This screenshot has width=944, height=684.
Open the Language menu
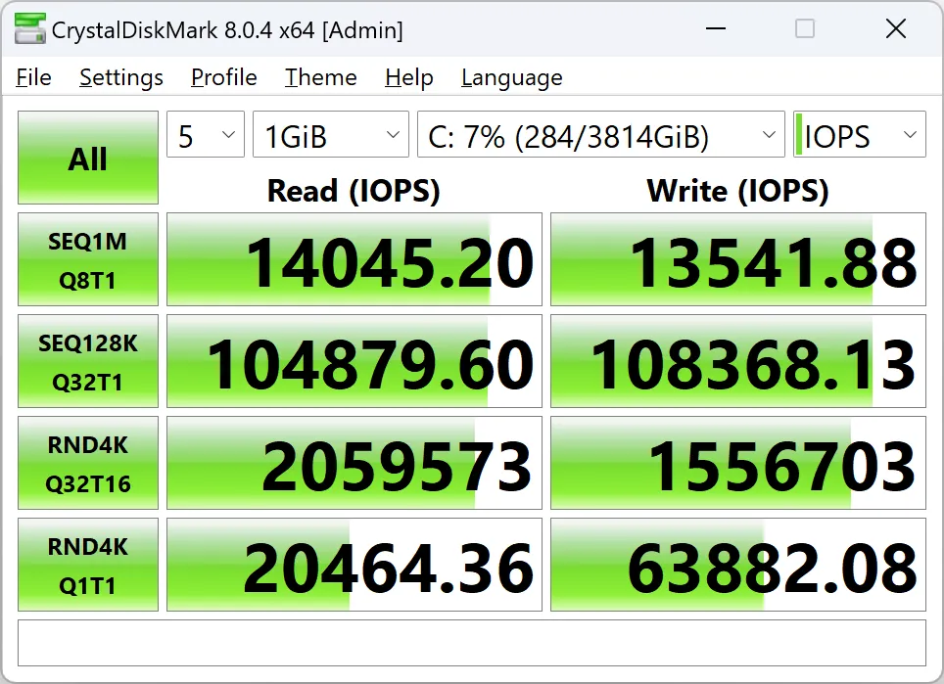click(511, 78)
